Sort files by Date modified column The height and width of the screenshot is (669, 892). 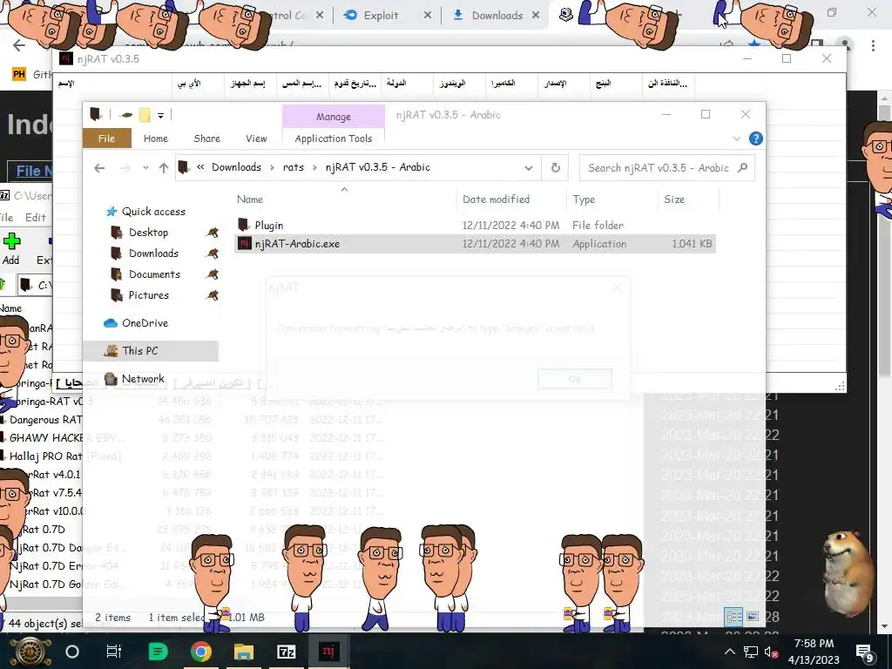click(496, 199)
